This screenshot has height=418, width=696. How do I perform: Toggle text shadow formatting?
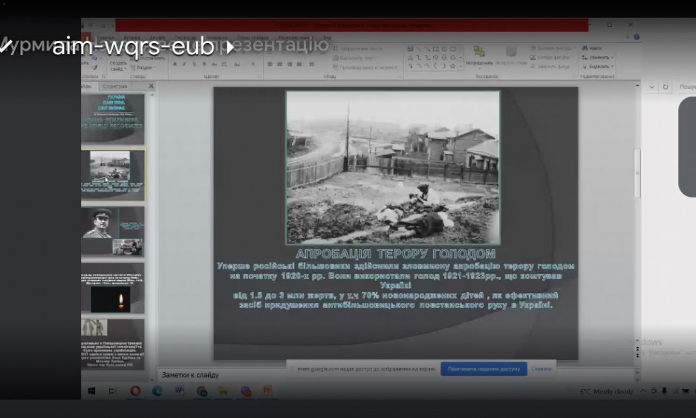click(x=204, y=65)
